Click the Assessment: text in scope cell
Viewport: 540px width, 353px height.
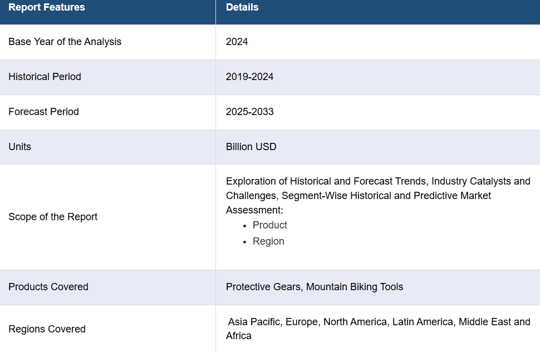254,210
